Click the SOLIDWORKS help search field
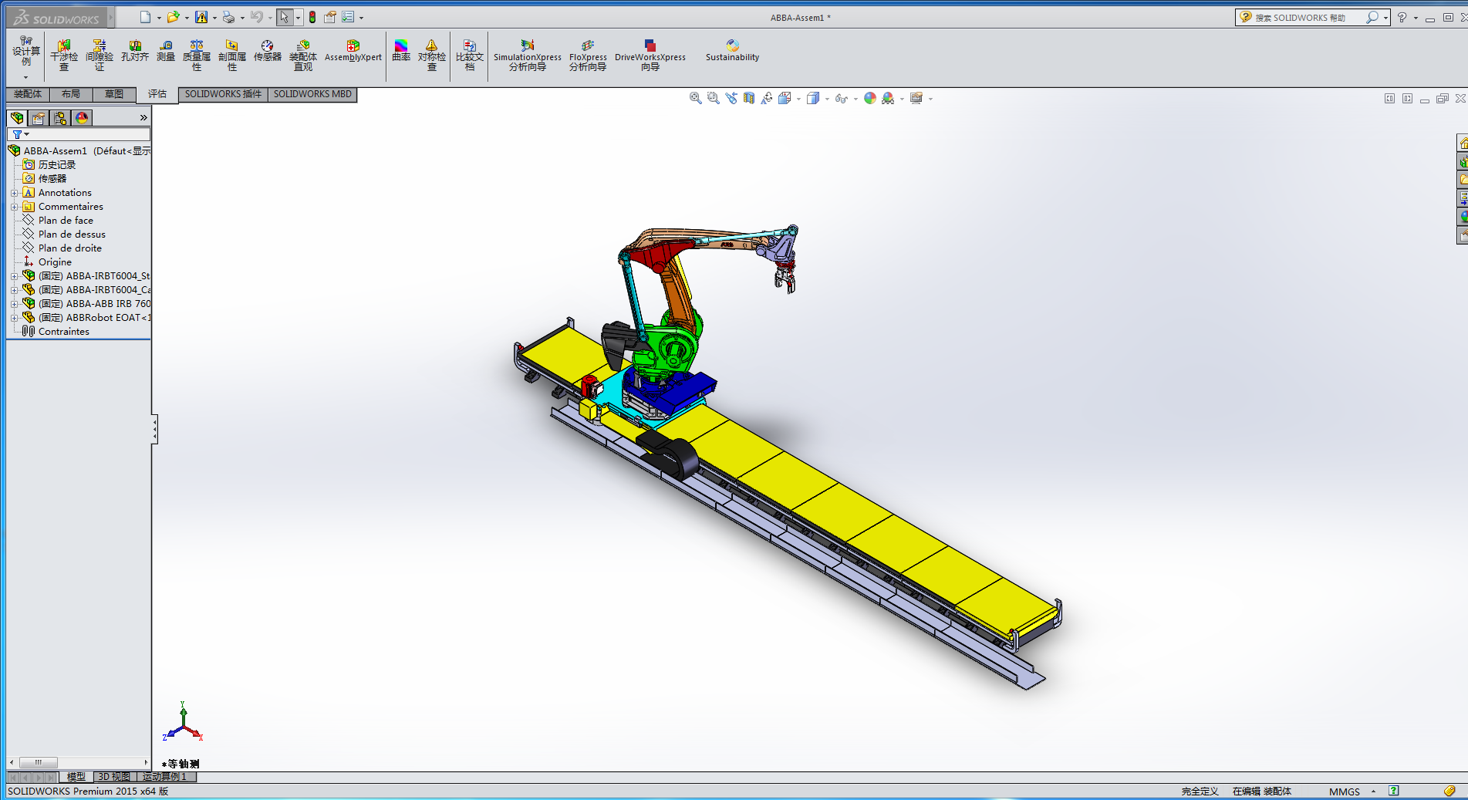This screenshot has width=1468, height=800. point(1312,17)
